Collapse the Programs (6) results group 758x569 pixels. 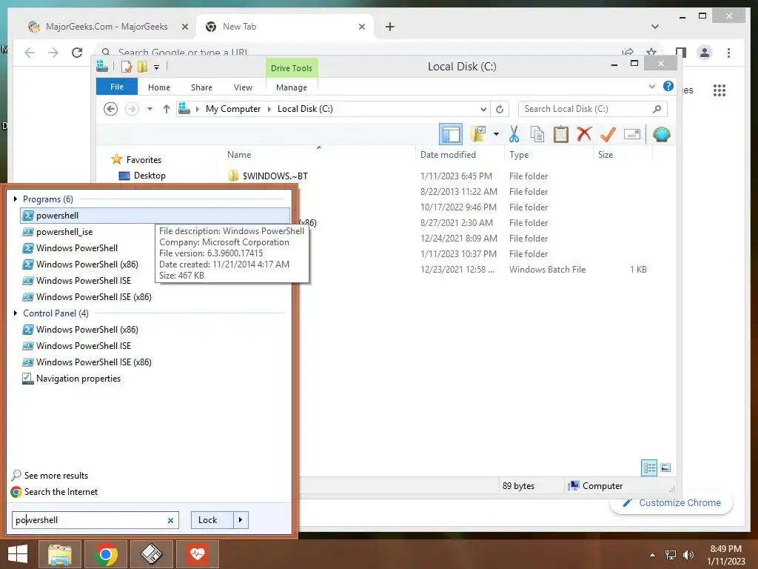[x=16, y=199]
